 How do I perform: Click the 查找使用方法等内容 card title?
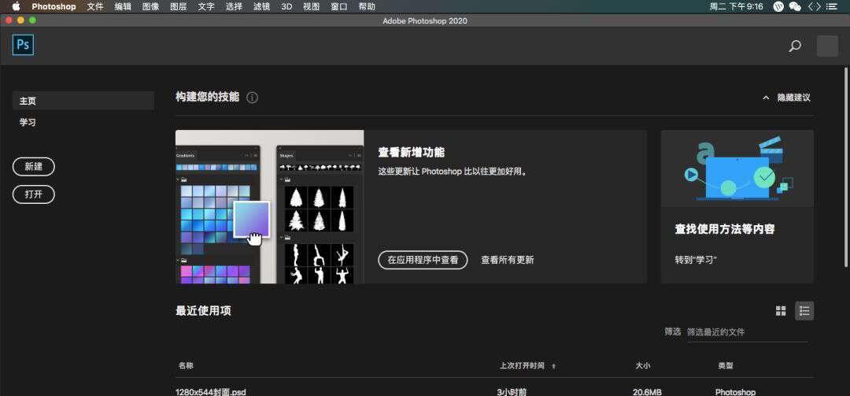(725, 229)
